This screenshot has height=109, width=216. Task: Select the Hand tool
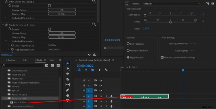click(67, 95)
